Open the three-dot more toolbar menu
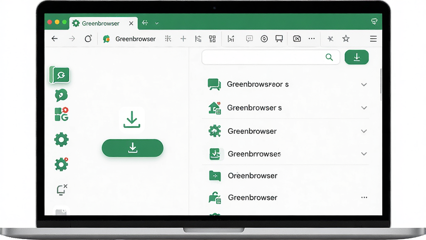The width and height of the screenshot is (426, 240). 312,39
